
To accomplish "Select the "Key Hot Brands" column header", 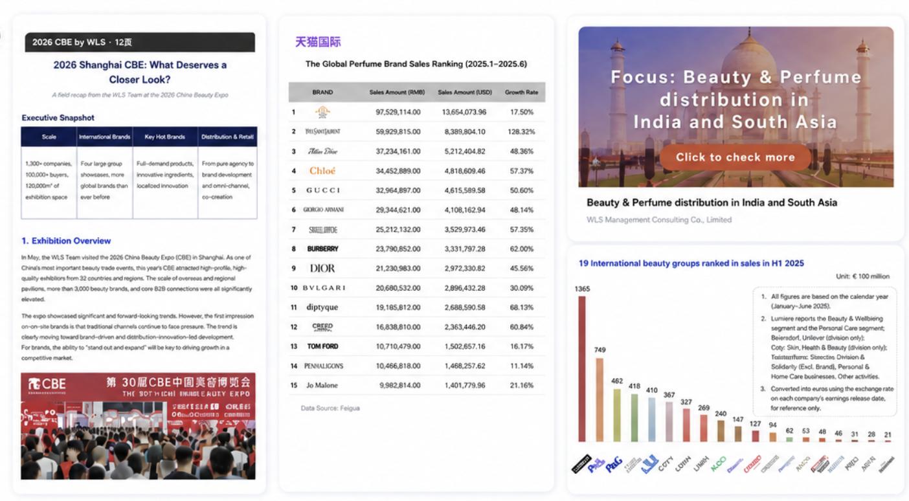I will (165, 137).
